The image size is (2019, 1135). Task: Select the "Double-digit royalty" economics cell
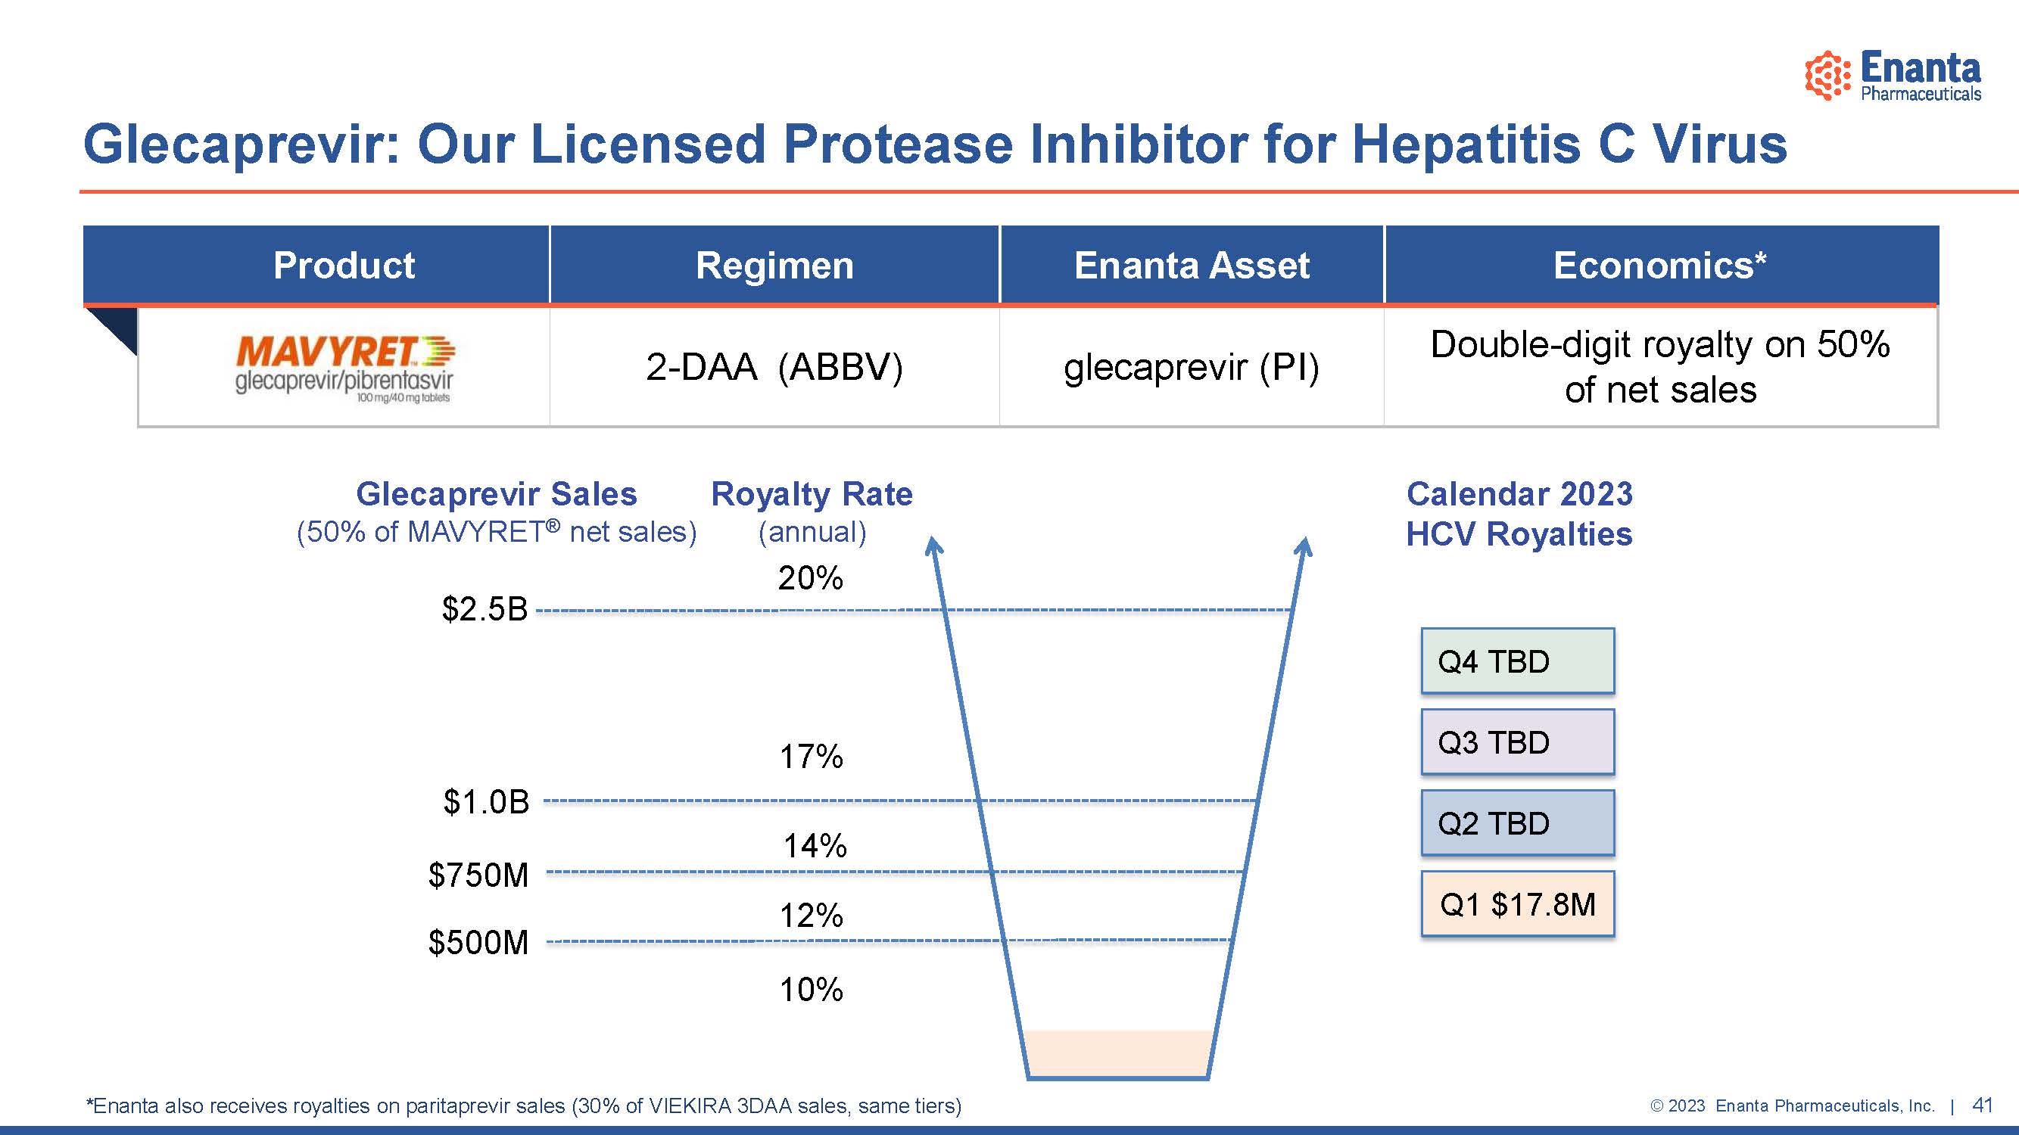click(x=1661, y=366)
